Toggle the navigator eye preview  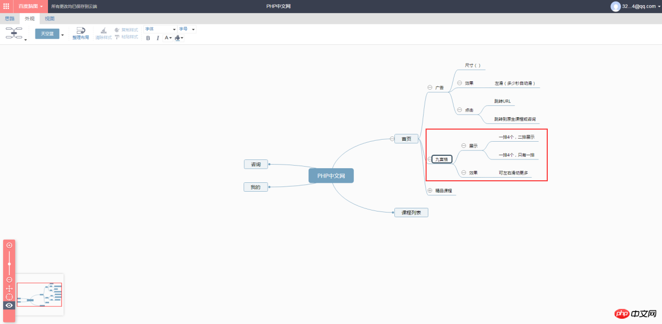[x=9, y=305]
